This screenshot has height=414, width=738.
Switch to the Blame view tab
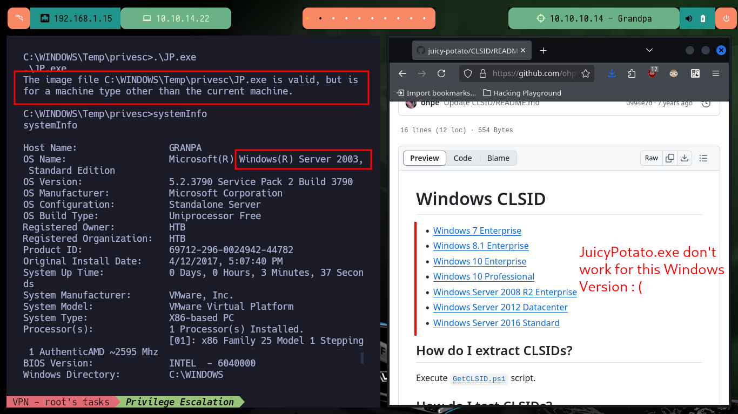pos(498,158)
